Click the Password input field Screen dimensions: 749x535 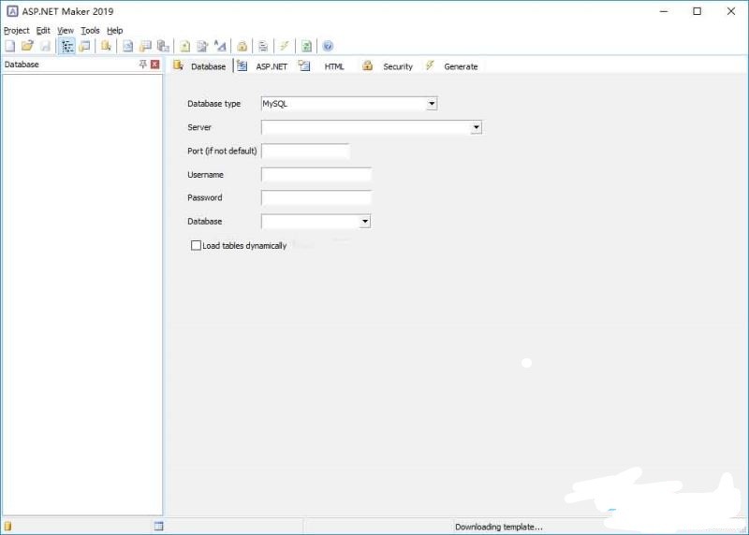[316, 197]
